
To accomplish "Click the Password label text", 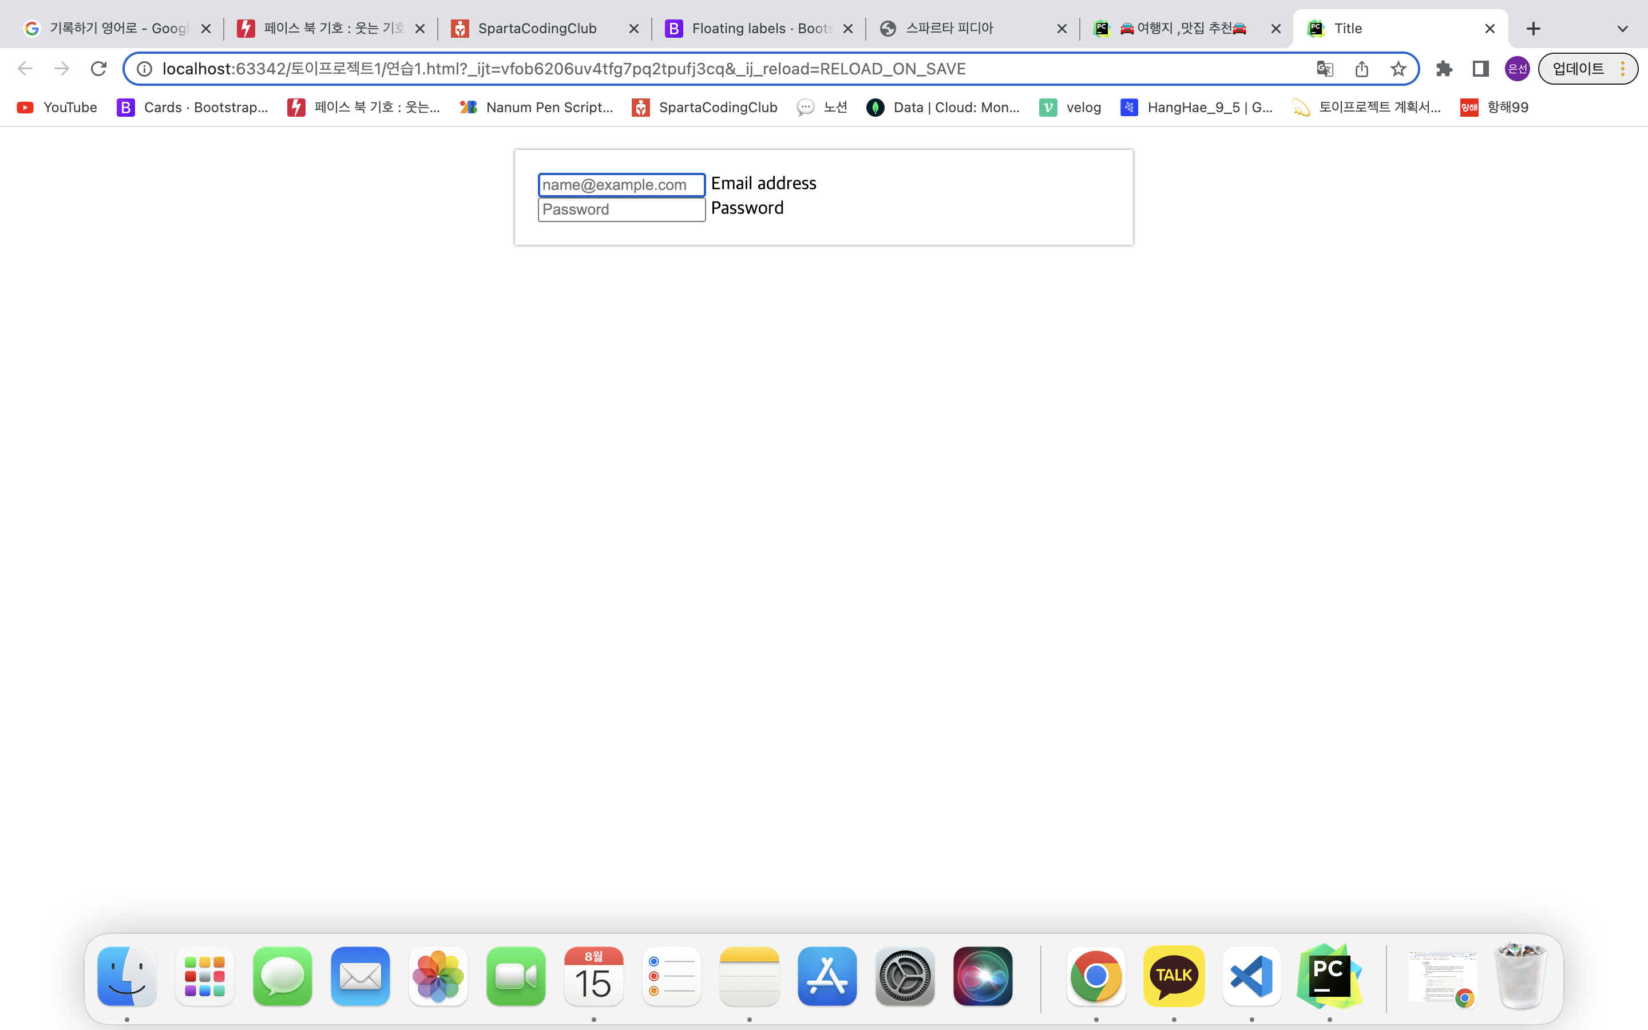I will [747, 208].
